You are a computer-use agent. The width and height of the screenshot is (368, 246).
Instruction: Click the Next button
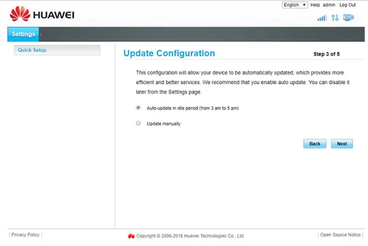point(342,144)
